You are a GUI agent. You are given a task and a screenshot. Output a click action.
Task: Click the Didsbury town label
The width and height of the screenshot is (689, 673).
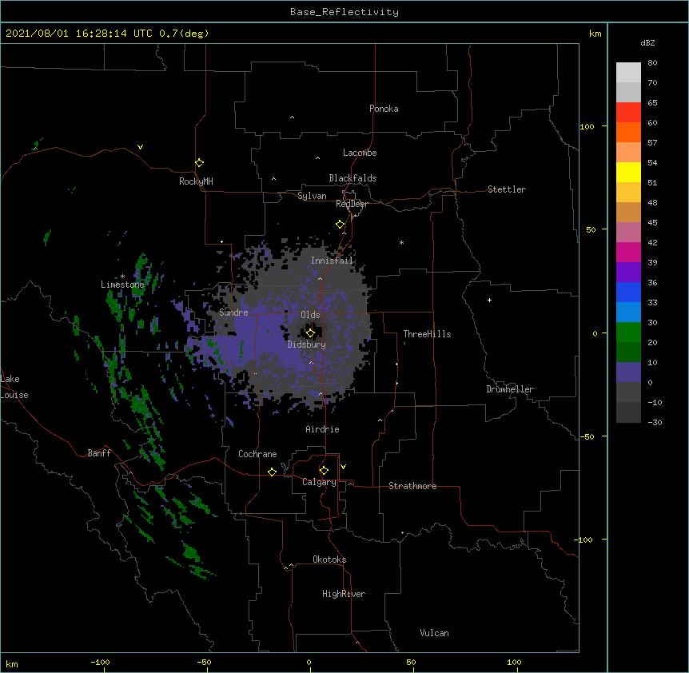point(307,344)
